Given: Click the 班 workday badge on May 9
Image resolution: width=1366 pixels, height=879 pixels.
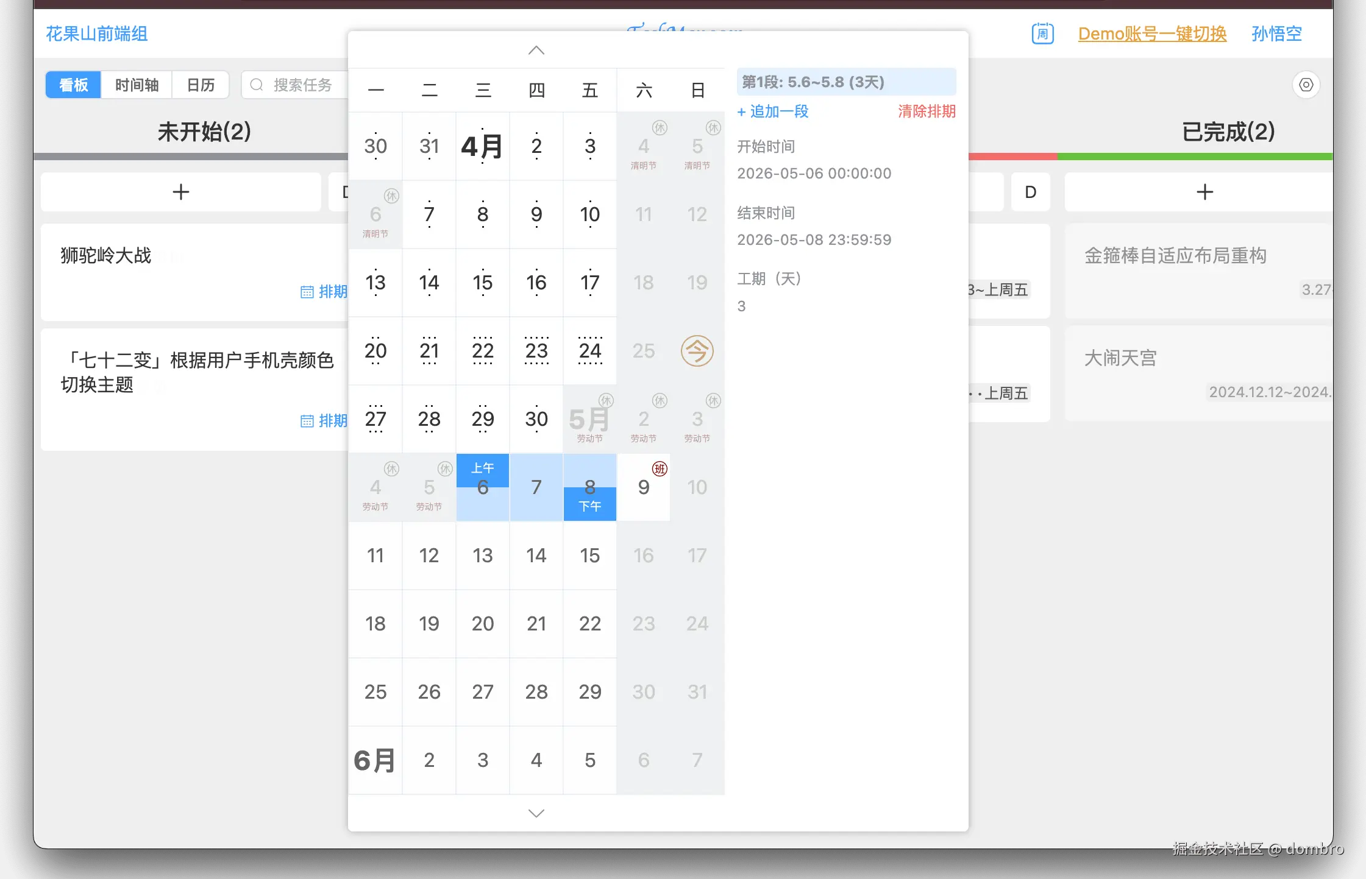Looking at the screenshot, I should click(x=660, y=469).
